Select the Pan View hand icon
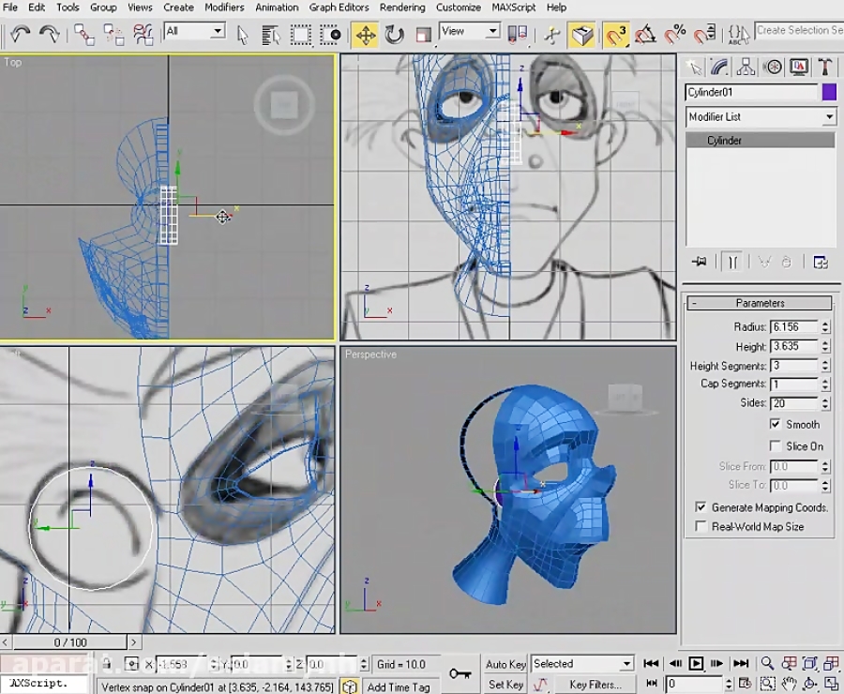 [789, 684]
